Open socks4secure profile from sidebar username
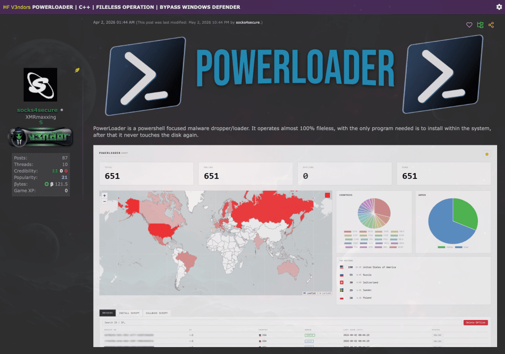This screenshot has height=354, width=505. (x=37, y=110)
